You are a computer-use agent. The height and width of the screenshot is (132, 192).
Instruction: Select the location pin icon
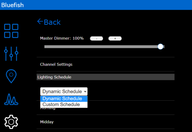tap(11, 76)
